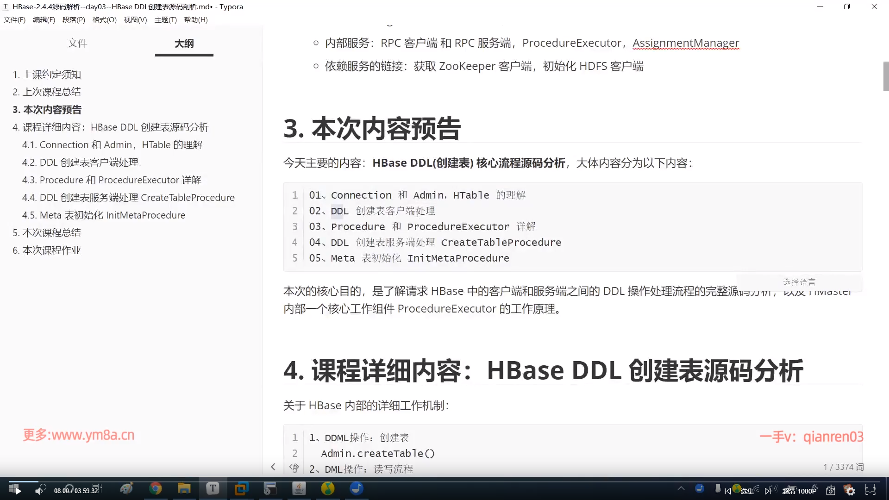Image resolution: width=889 pixels, height=500 pixels.
Task: Jump to outline item 5 本次课程总结
Action: pos(47,232)
